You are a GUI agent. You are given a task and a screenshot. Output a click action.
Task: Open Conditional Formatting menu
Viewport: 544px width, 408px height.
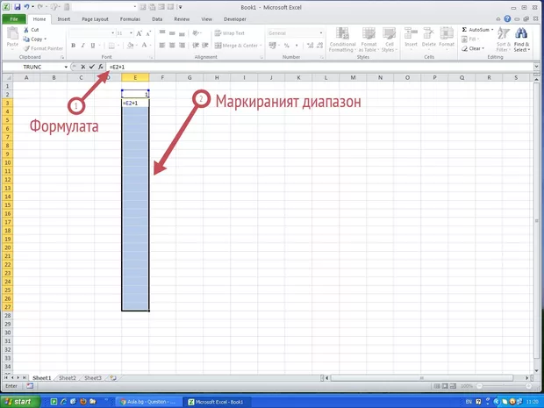(x=342, y=39)
